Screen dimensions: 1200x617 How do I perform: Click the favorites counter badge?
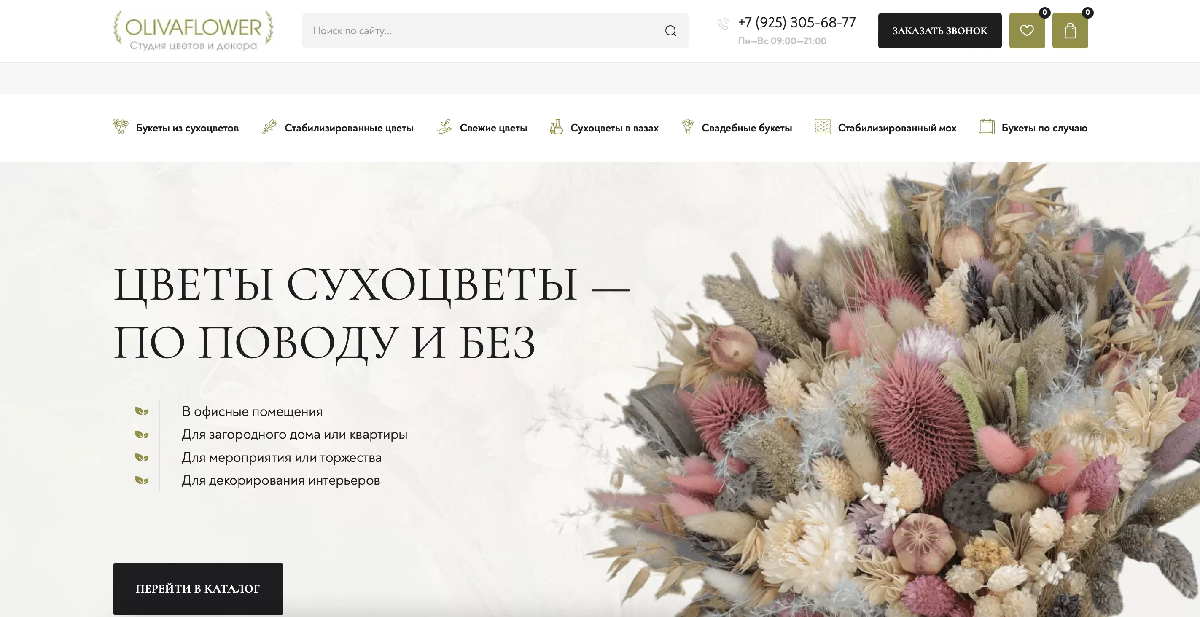1044,13
